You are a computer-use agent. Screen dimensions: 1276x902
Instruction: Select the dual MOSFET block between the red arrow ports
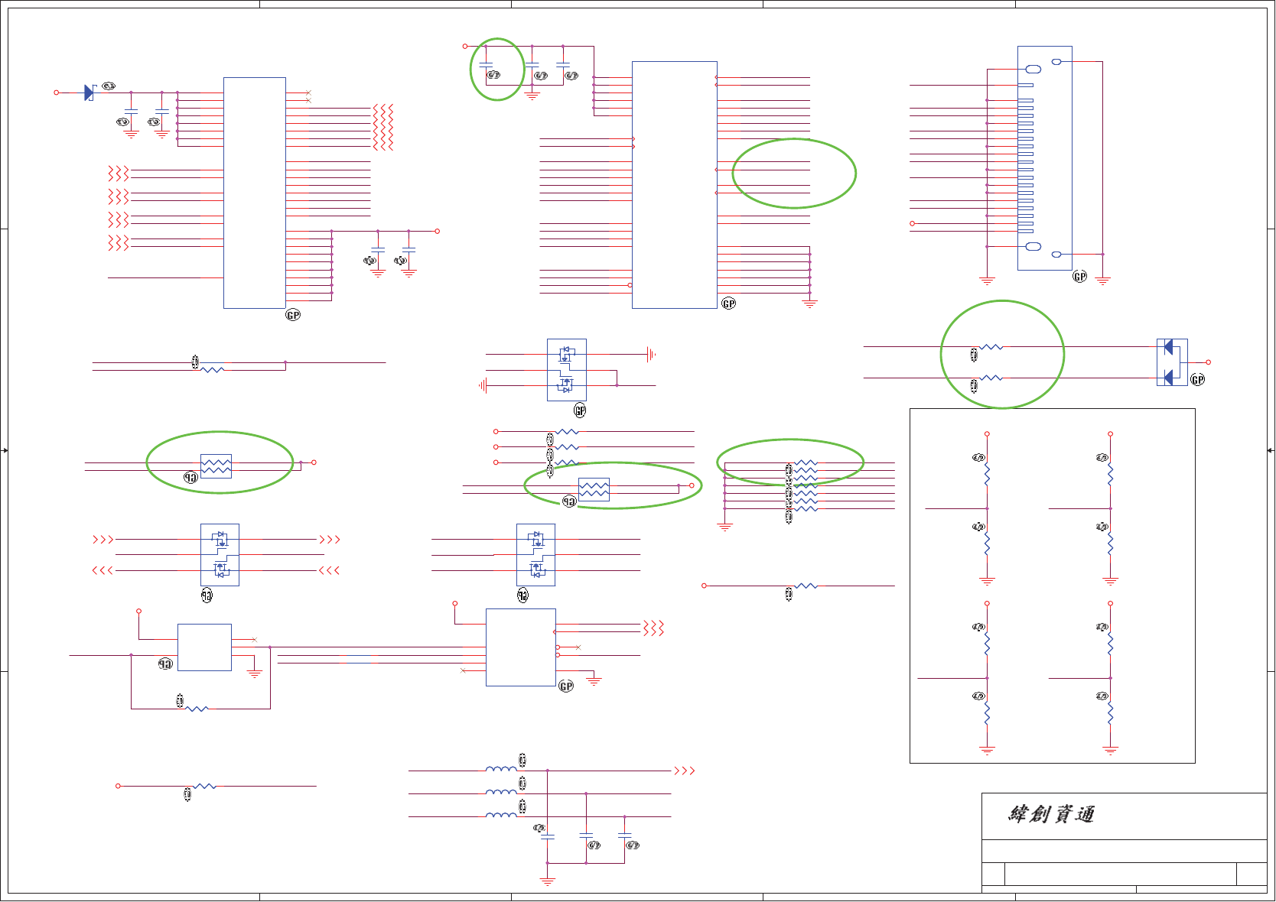point(220,555)
